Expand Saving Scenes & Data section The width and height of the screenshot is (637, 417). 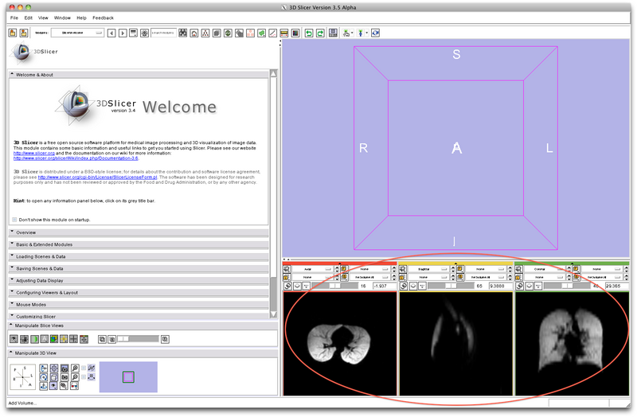[139, 268]
